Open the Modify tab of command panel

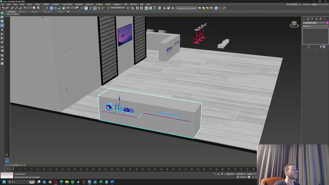308,19
